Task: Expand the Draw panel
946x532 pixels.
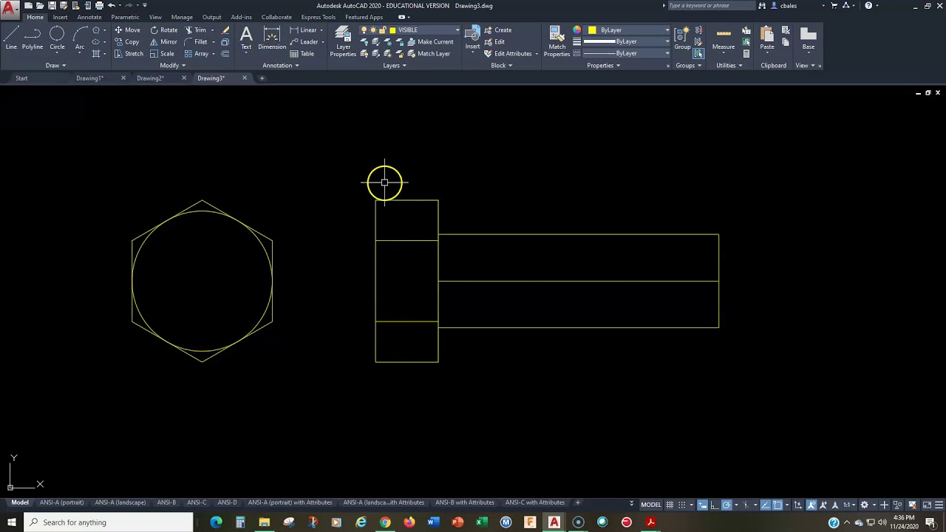Action: [55, 66]
